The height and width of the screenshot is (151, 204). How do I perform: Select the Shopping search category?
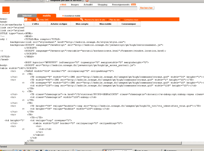tap(102, 5)
